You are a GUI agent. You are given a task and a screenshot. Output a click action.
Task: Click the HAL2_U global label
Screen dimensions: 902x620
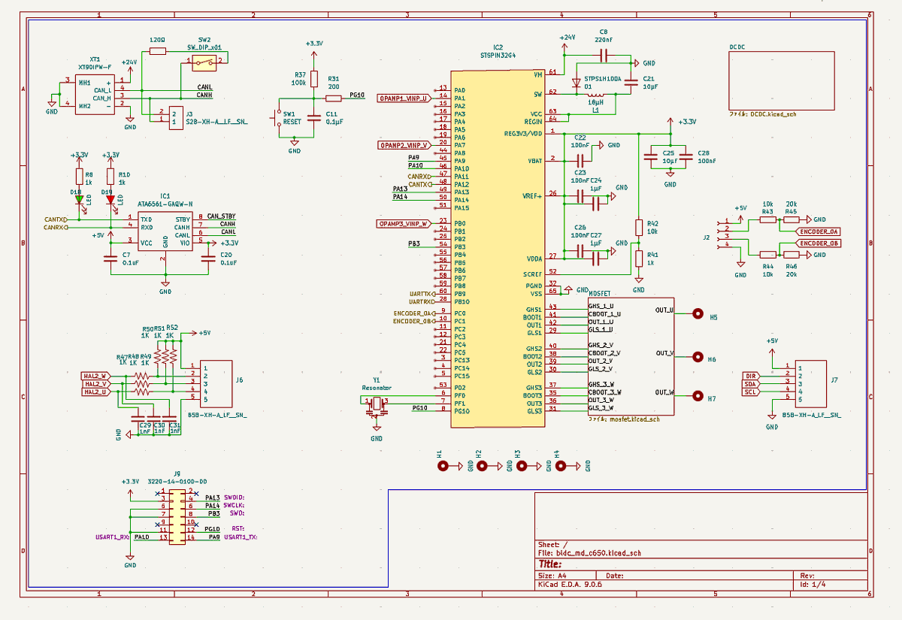[x=95, y=392]
